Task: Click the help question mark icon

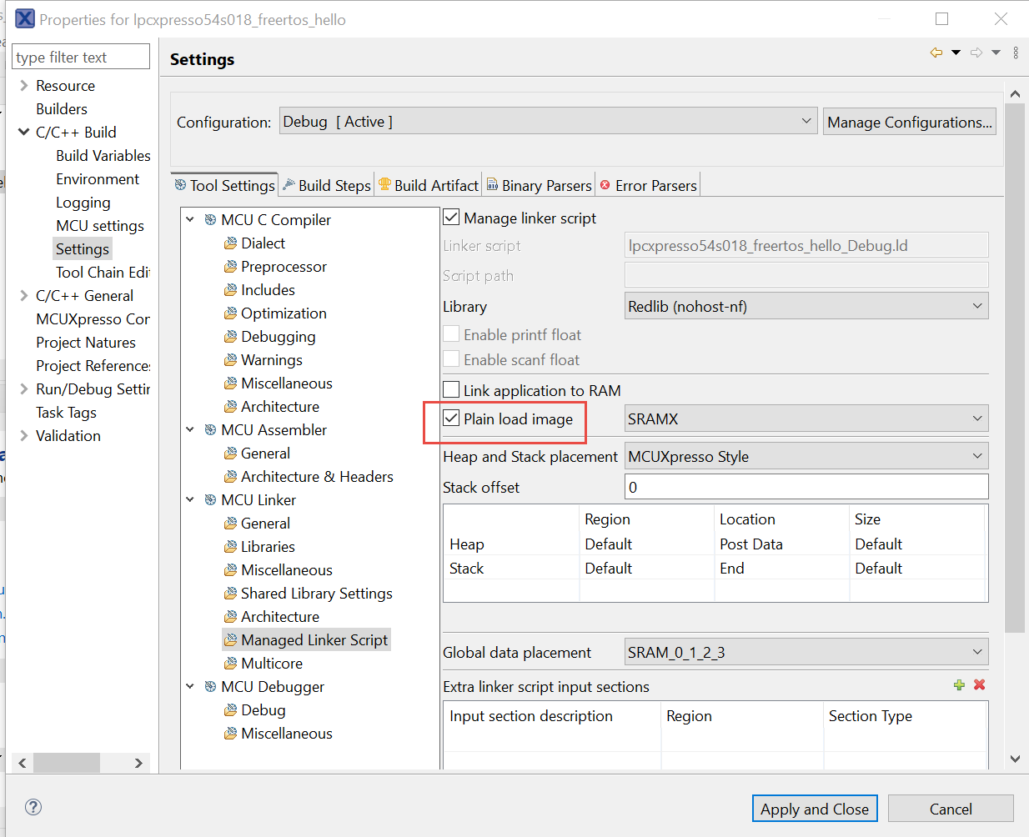Action: (33, 807)
